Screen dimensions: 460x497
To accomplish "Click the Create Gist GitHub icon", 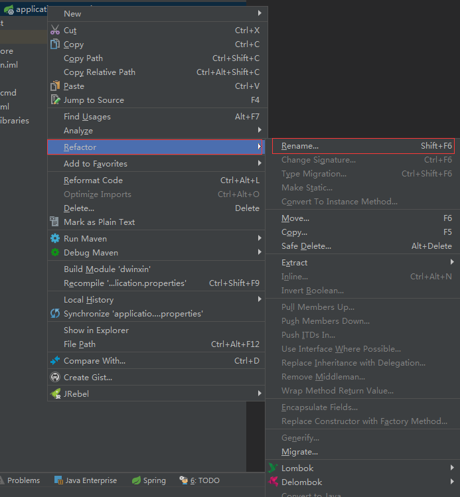I will [55, 378].
